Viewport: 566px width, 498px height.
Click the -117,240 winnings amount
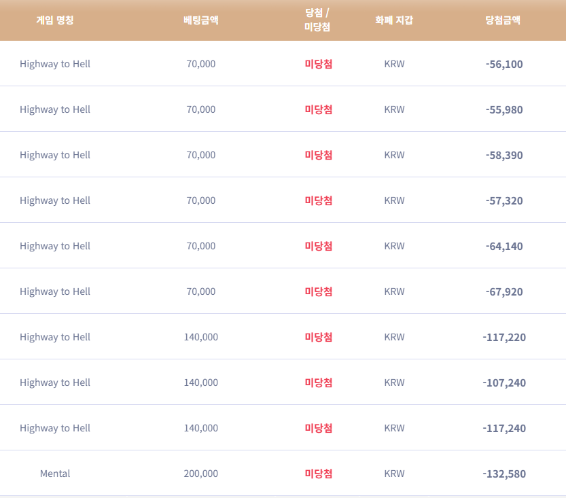(x=504, y=428)
